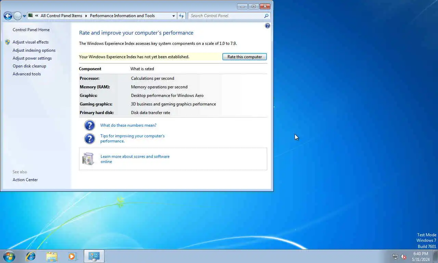
Task: Click the Forward navigation arrow button
Action: pos(17,16)
